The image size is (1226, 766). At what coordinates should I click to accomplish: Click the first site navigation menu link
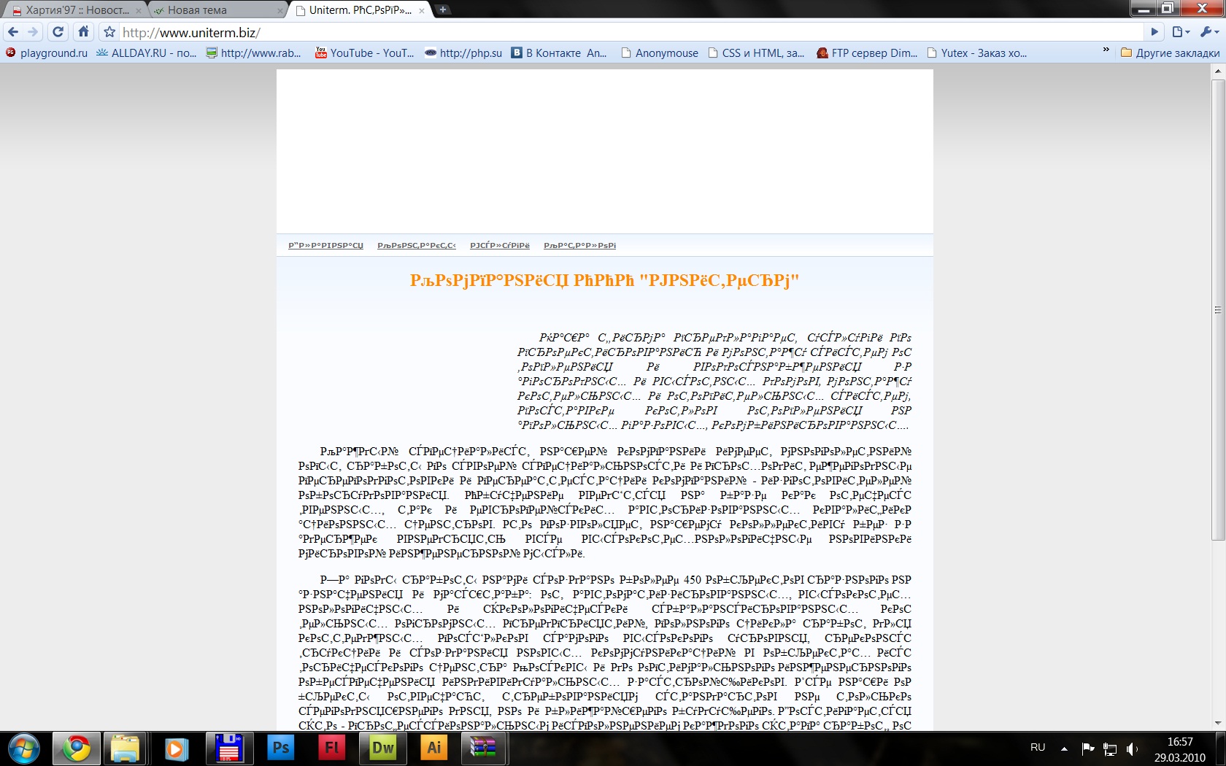point(325,245)
